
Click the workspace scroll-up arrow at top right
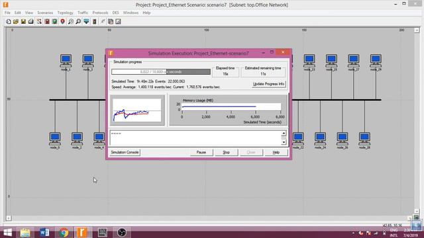tap(417, 30)
